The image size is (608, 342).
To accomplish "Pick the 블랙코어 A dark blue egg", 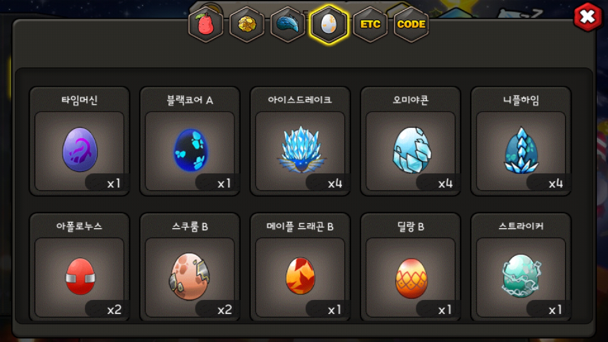I will [x=191, y=150].
